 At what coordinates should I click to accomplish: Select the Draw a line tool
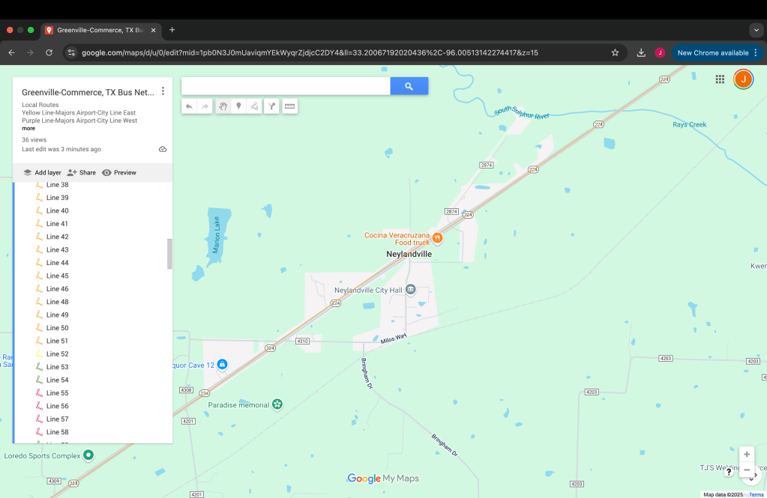point(256,107)
